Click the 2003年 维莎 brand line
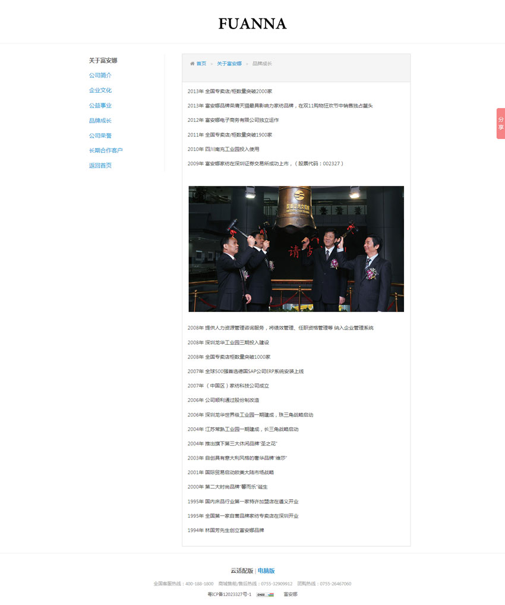Viewport: 505px width, 605px height. (237, 458)
